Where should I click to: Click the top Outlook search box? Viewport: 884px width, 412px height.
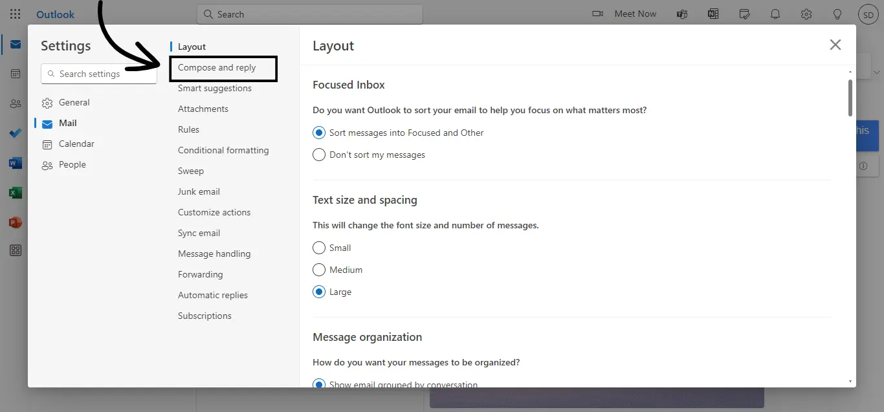[310, 14]
